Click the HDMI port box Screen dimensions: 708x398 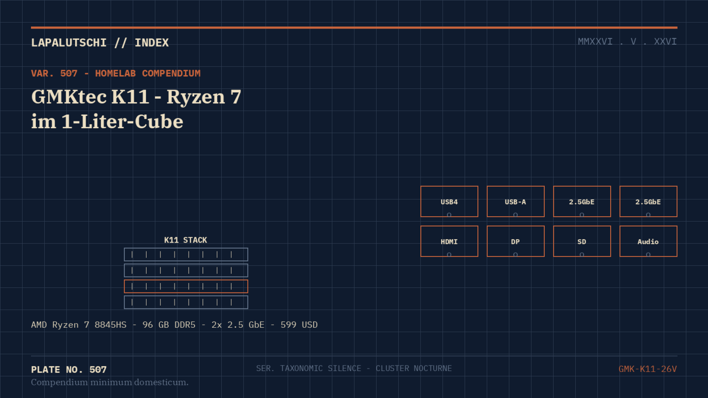point(449,241)
